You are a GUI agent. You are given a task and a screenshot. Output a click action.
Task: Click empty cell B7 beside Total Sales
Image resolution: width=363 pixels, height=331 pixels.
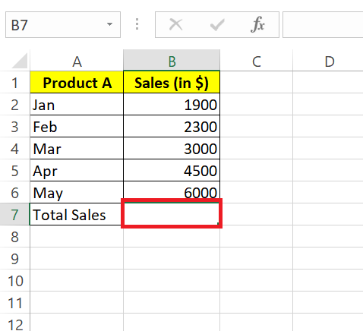pyautogui.click(x=172, y=214)
